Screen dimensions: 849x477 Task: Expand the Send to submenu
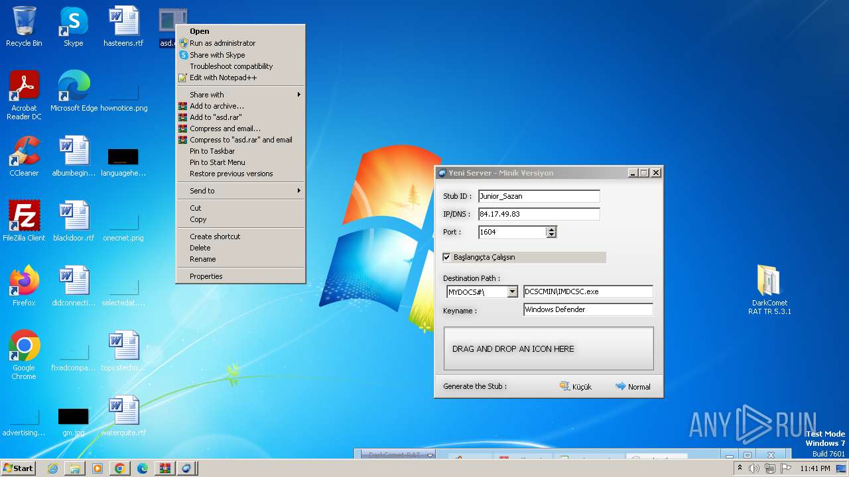pyautogui.click(x=240, y=191)
